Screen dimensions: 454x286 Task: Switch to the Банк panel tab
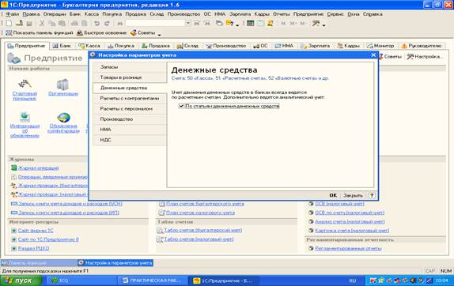click(62, 46)
